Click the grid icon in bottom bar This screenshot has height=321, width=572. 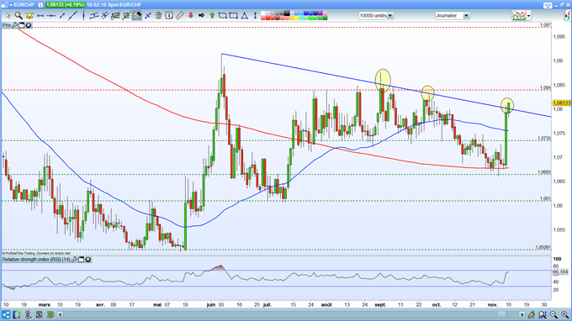[x=39, y=314]
